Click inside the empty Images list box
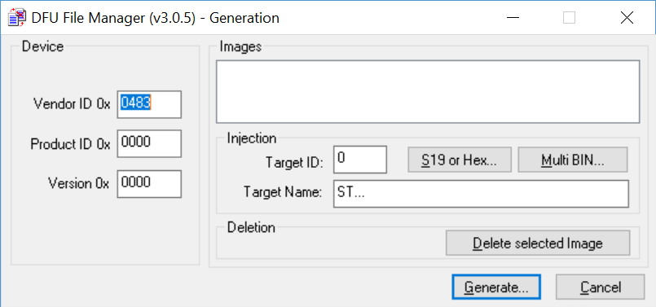Screen dimensions: 656x307 point(428,91)
